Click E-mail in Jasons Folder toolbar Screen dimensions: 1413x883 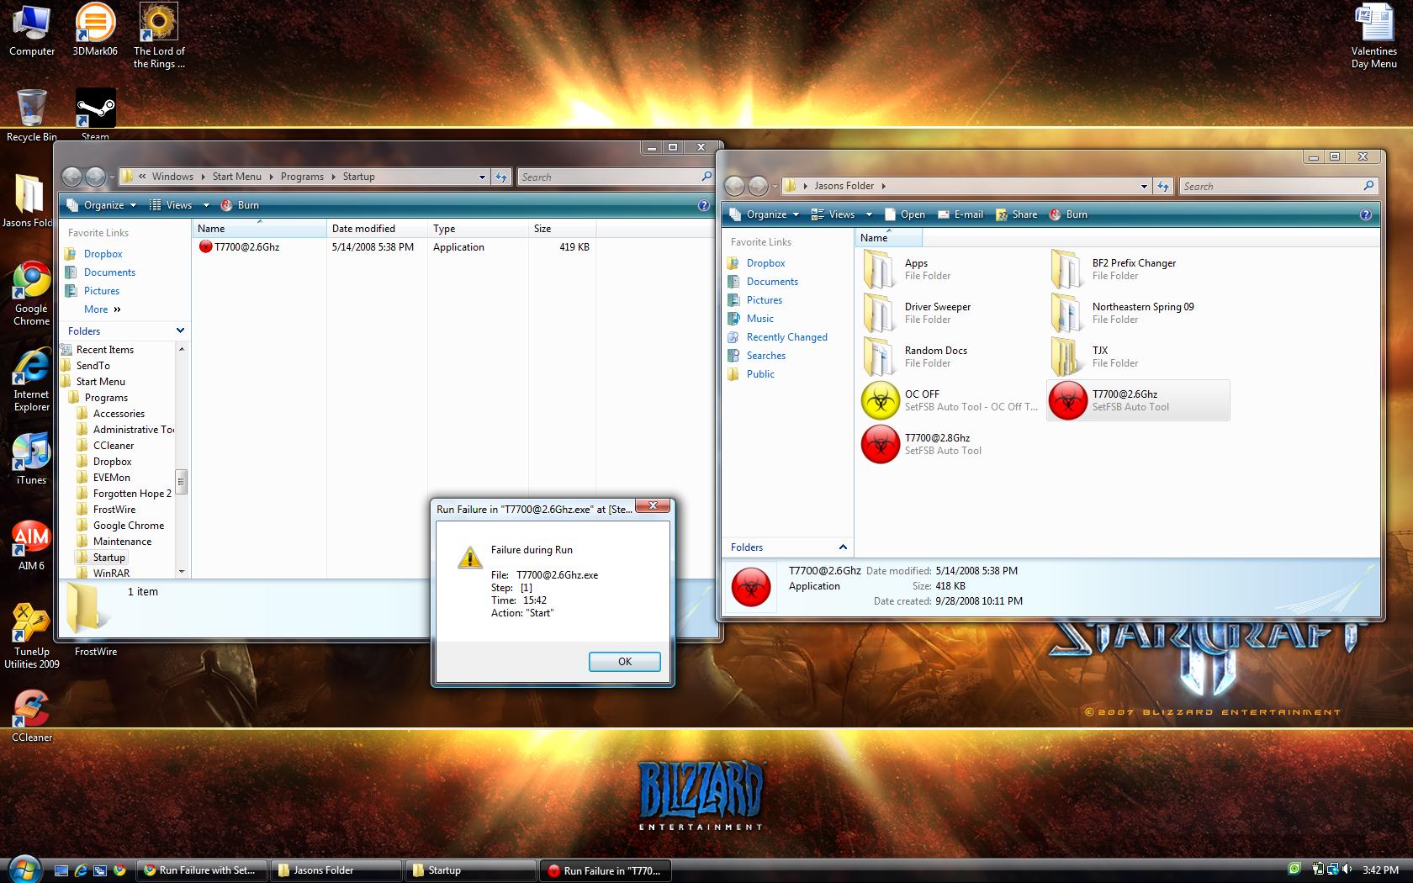pos(960,214)
